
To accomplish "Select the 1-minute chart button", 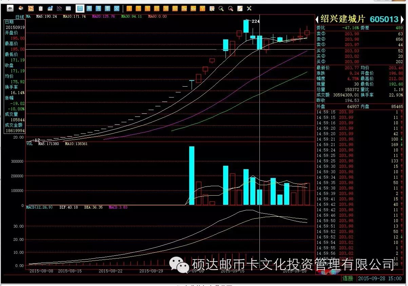I will (129, 8).
